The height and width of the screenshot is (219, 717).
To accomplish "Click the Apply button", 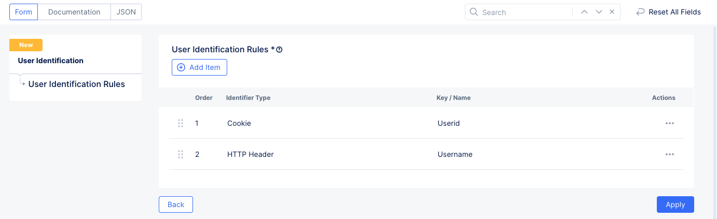I will tap(675, 205).
